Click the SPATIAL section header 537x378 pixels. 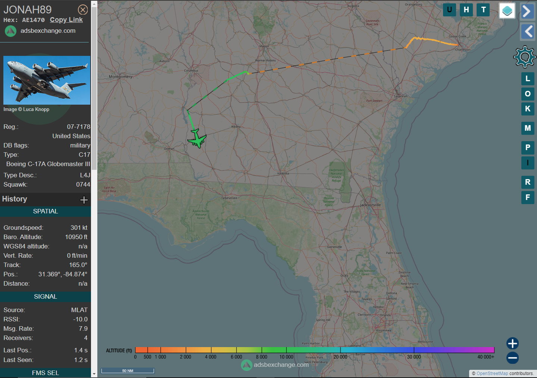(45, 211)
